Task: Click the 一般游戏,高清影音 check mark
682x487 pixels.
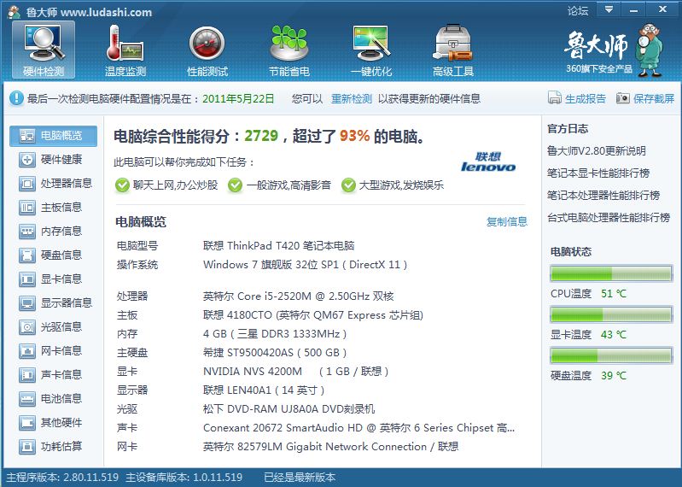Action: (236, 185)
